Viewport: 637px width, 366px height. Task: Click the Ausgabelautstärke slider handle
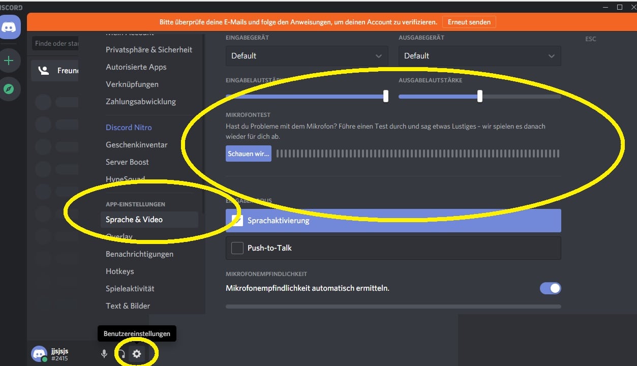(x=479, y=96)
